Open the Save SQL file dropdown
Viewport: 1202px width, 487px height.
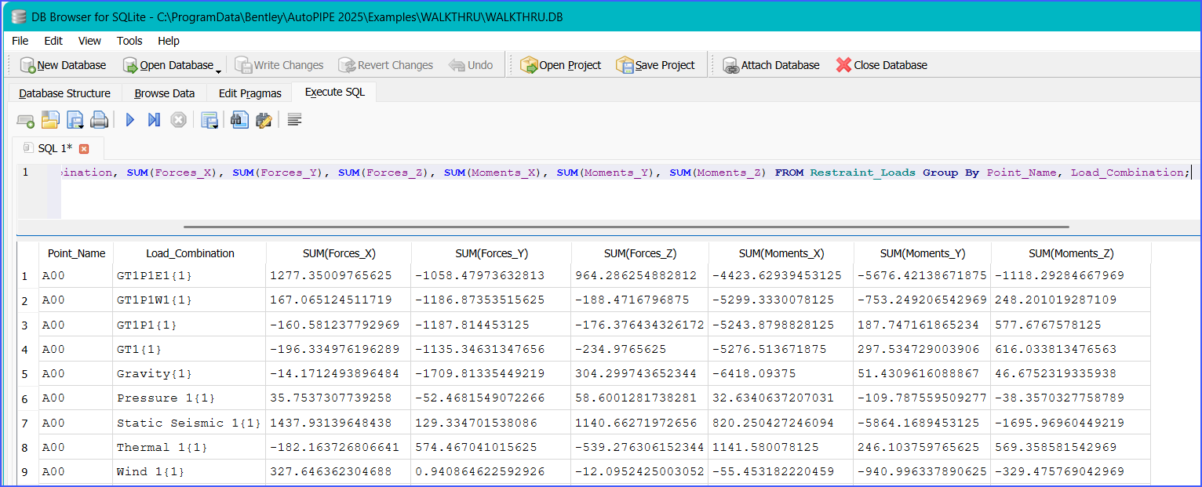75,121
